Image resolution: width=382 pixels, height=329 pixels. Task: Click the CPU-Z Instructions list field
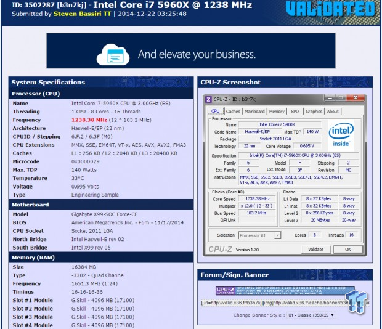click(299, 180)
